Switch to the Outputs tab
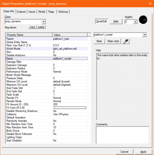Viewport: 154px width, 155px height. click(21, 12)
